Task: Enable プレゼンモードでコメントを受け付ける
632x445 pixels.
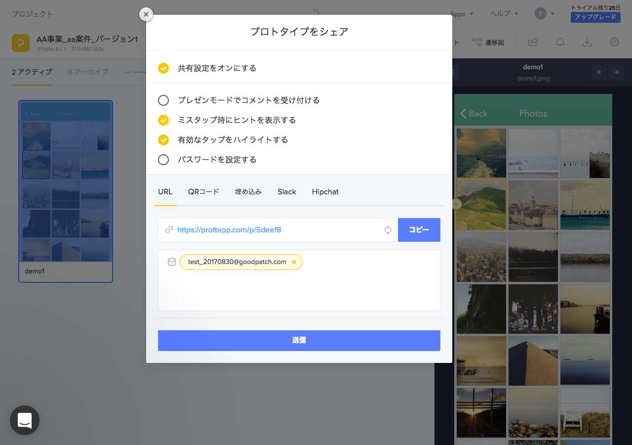Action: pos(163,100)
